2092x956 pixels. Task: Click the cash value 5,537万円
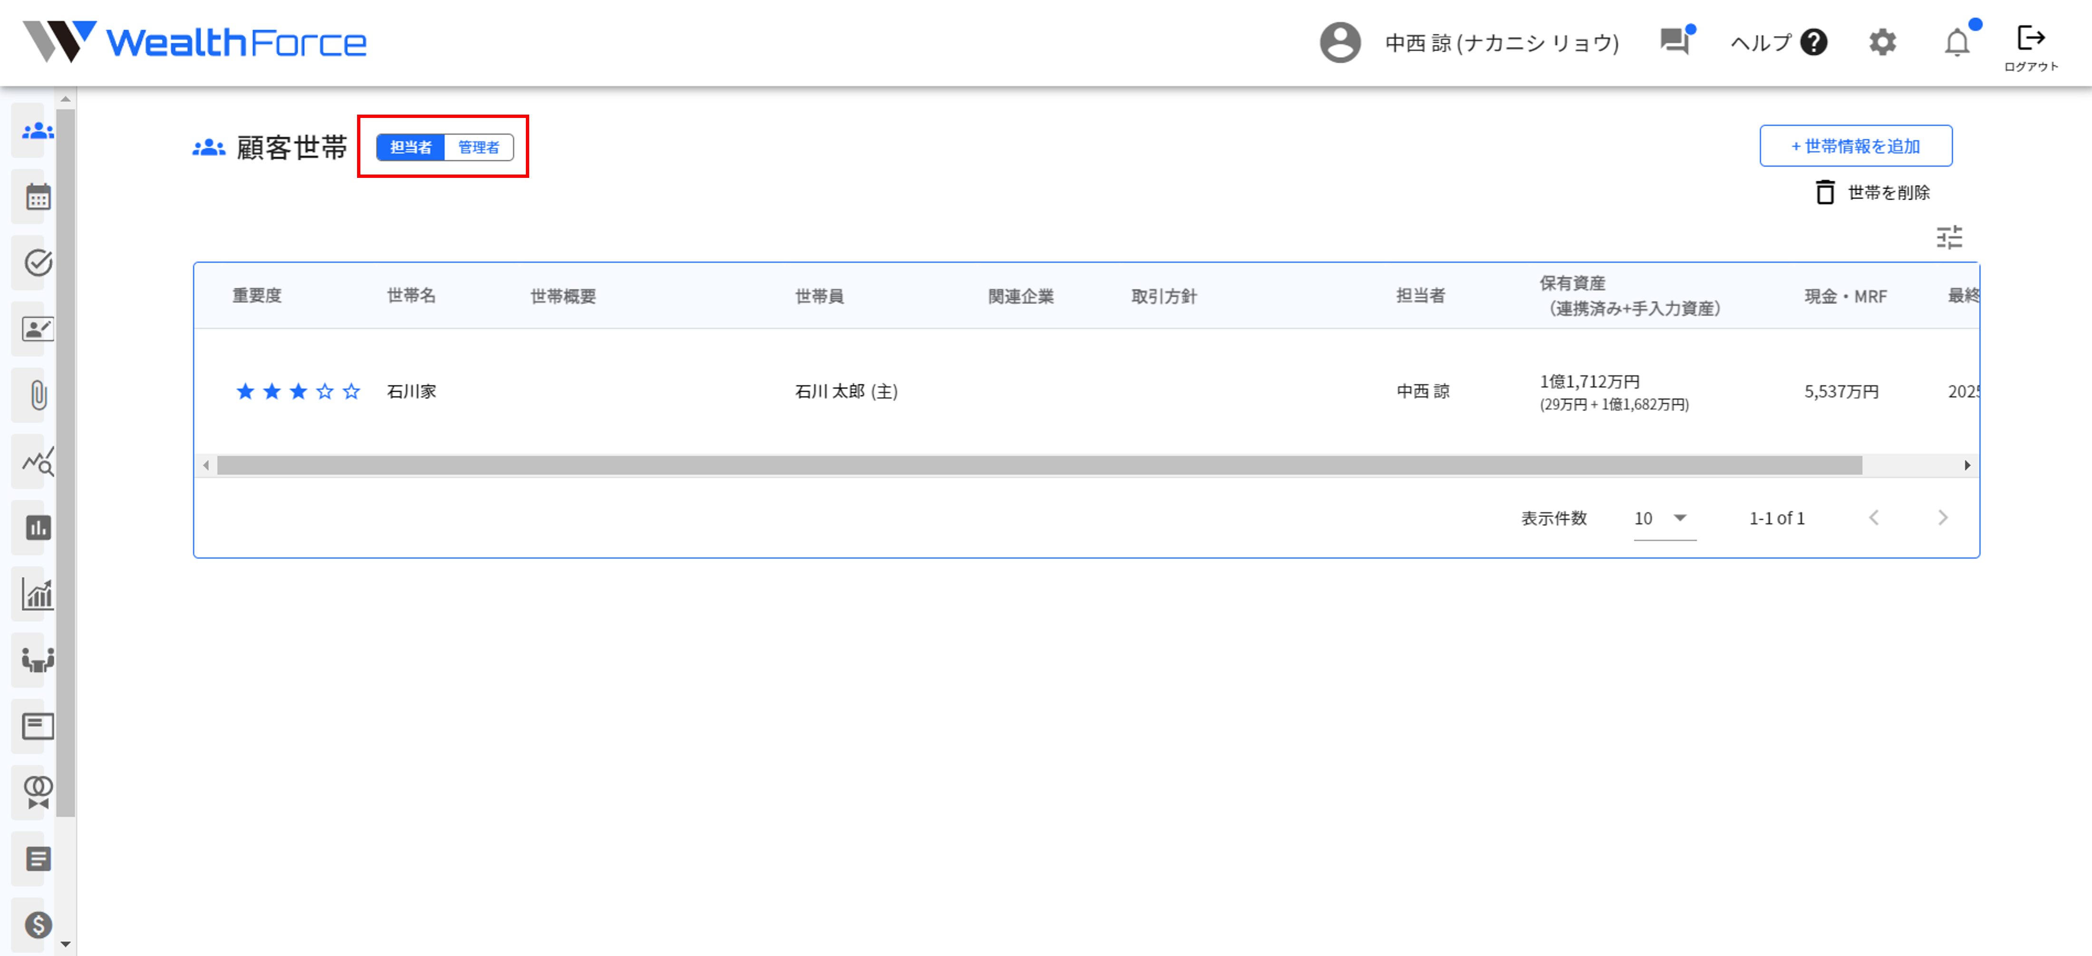coord(1841,391)
